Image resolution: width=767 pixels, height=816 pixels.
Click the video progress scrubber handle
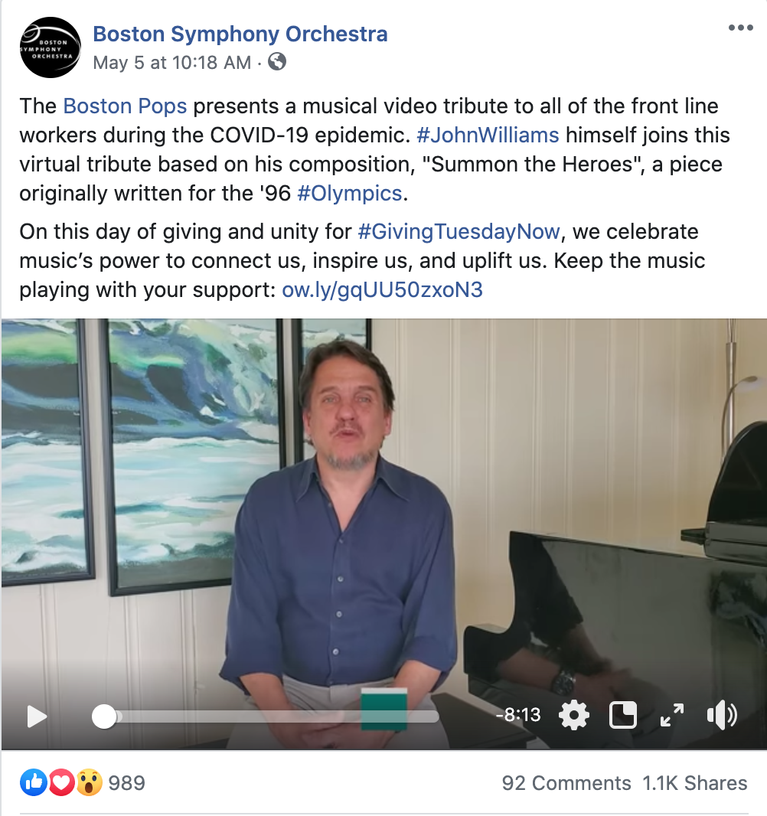coord(104,716)
